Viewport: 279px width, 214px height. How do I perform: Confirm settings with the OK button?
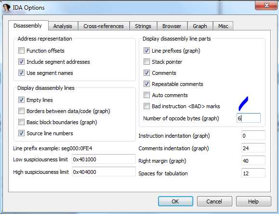click(175, 201)
